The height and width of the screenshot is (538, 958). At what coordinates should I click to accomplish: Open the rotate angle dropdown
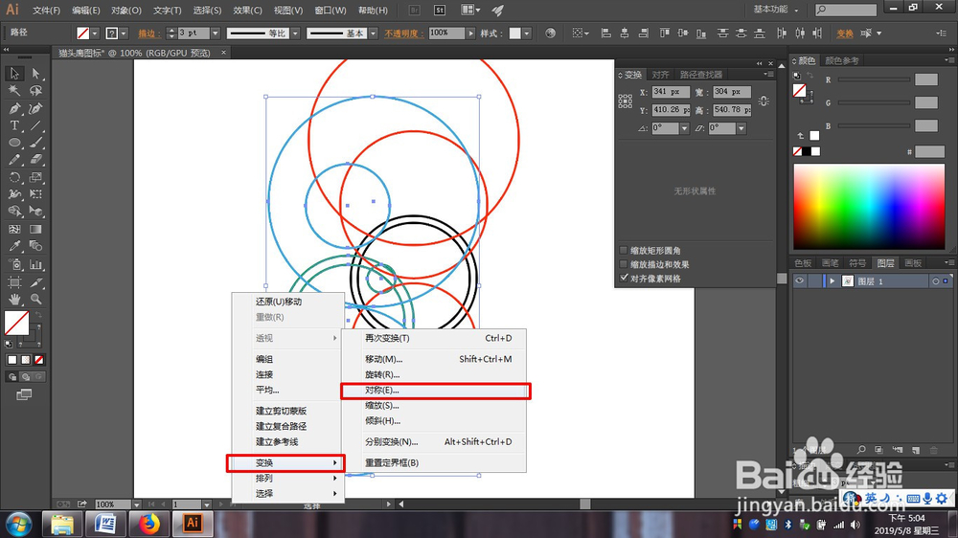684,128
